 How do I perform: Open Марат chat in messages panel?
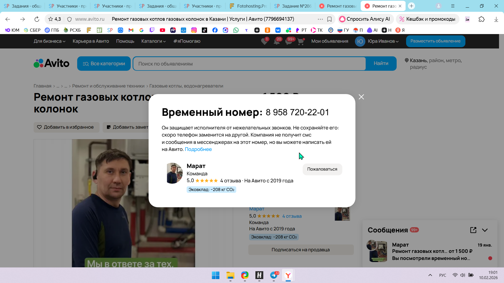[x=430, y=252]
